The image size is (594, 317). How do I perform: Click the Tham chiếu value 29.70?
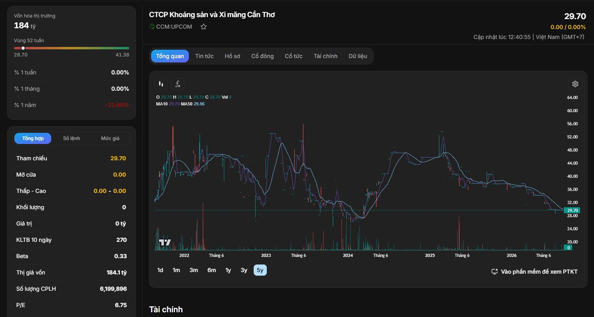tap(118, 158)
